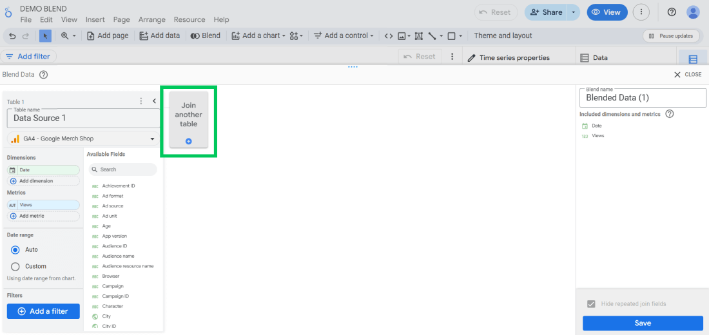Click Join another table
This screenshot has height=335, width=709.
pyautogui.click(x=189, y=120)
